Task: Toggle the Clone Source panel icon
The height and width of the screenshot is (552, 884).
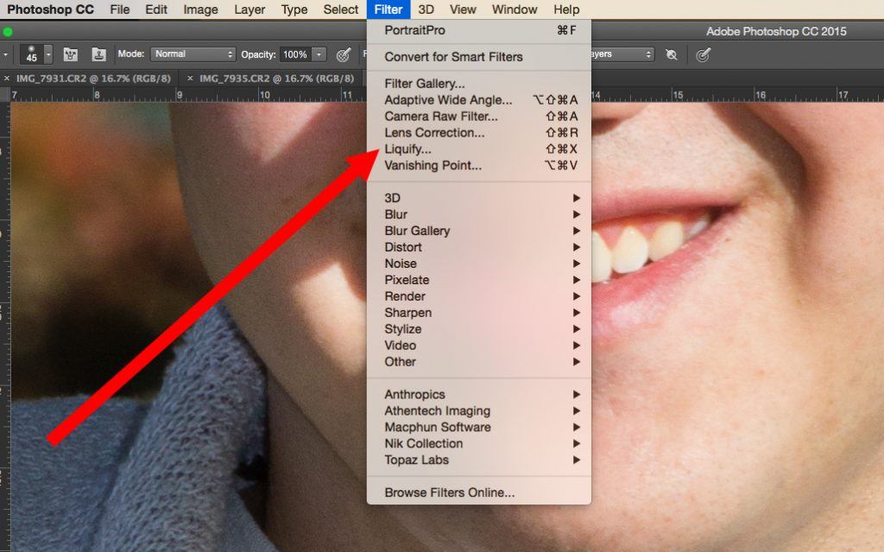Action: [98, 54]
